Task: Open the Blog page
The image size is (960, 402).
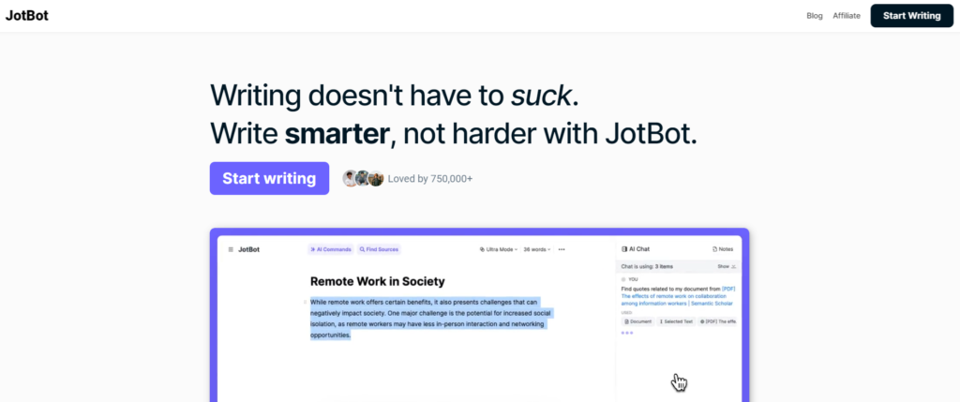Action: pyautogui.click(x=815, y=16)
